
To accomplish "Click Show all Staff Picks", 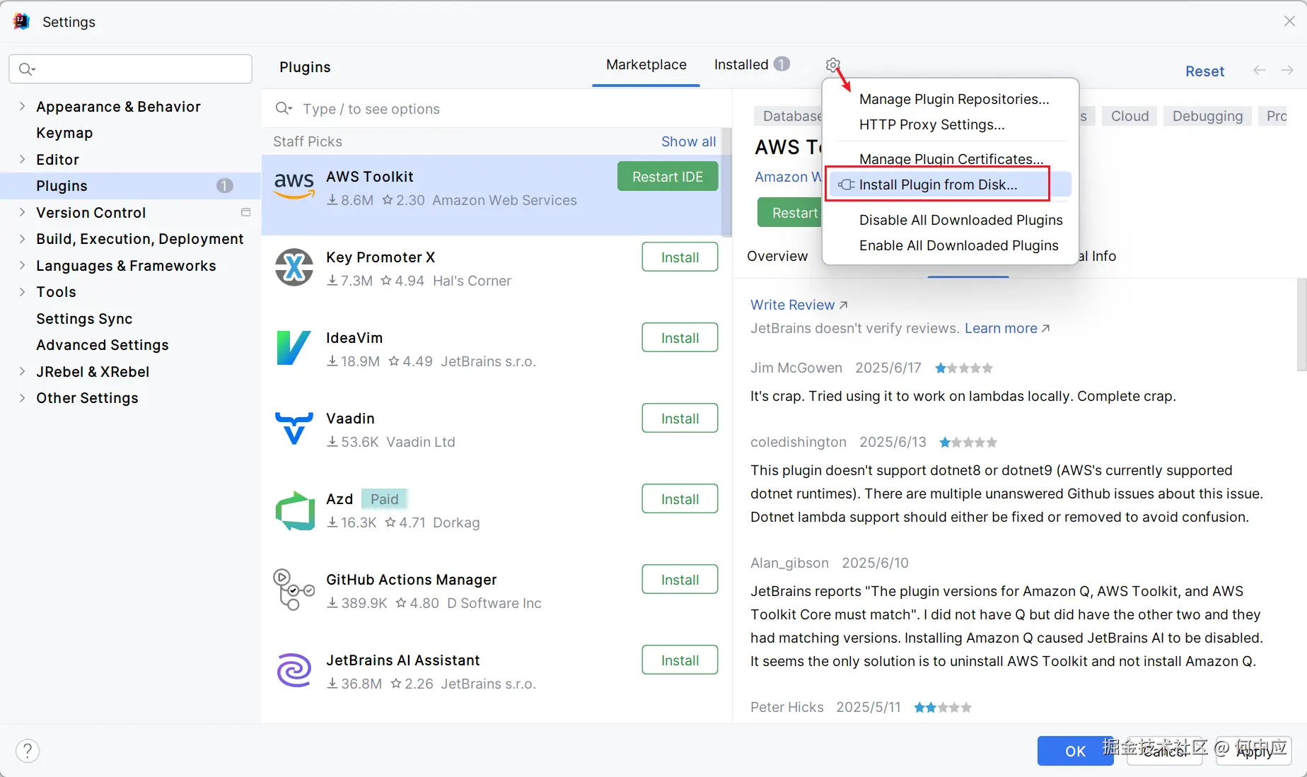I will click(x=688, y=141).
